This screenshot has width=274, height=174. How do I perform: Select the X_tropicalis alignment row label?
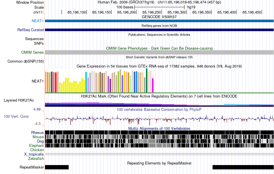(34, 154)
